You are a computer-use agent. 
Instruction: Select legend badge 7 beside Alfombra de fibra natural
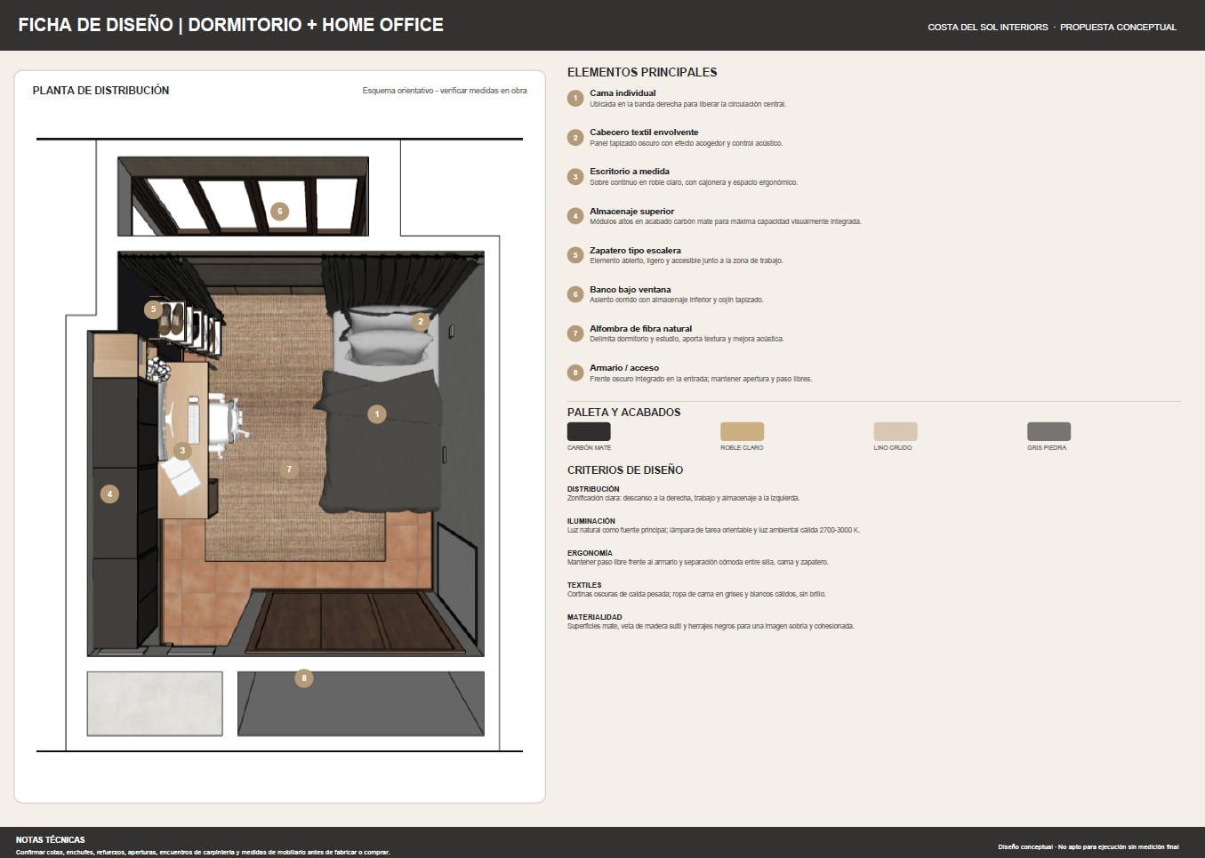click(575, 333)
